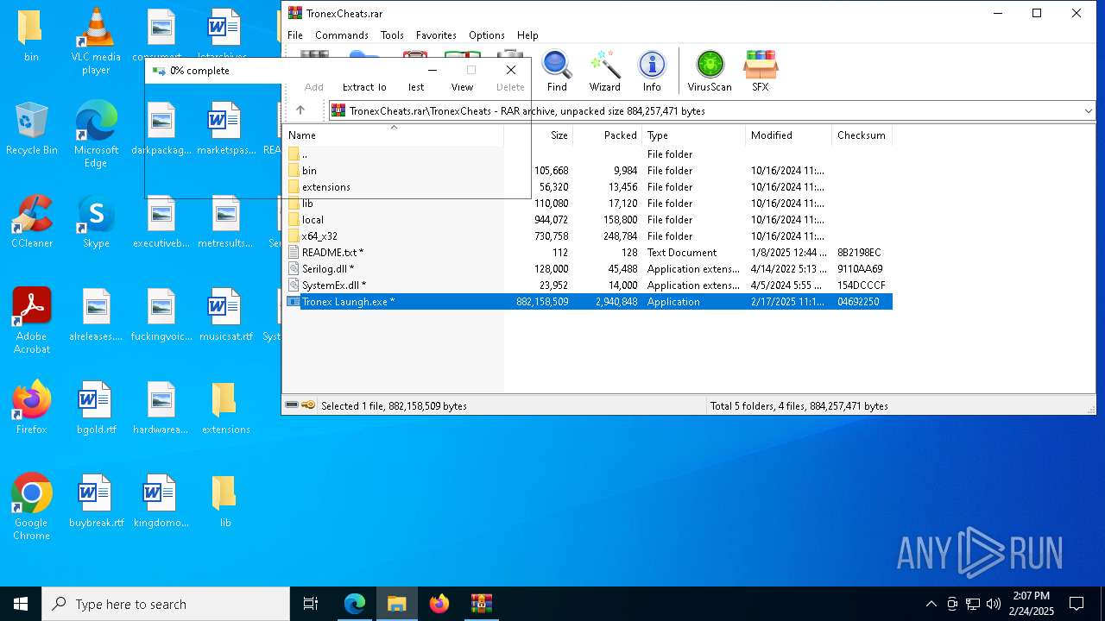Select the parent folder '..' row
The width and height of the screenshot is (1105, 621).
[x=588, y=154]
